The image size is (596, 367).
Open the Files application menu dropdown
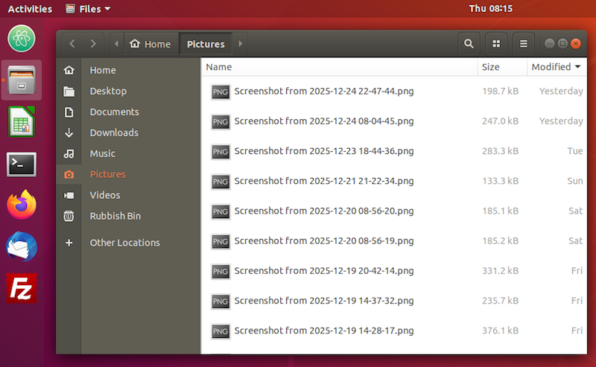(x=88, y=9)
